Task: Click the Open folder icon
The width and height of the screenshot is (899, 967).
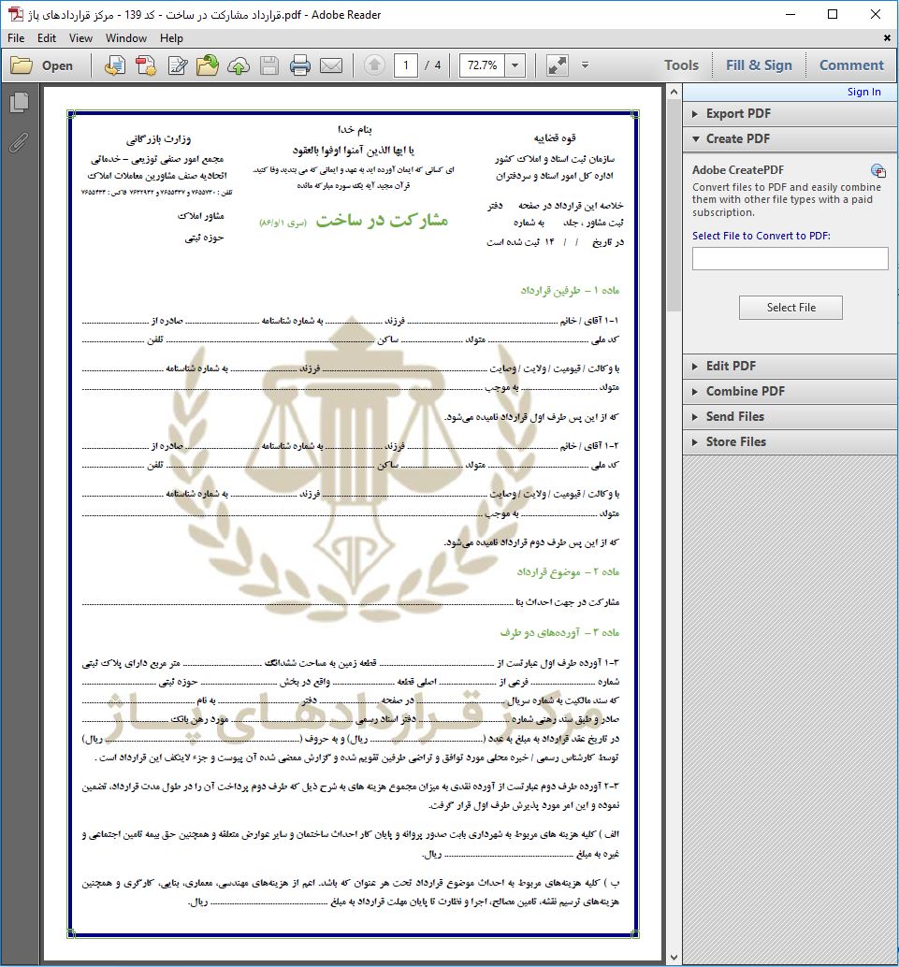Action: [x=42, y=65]
